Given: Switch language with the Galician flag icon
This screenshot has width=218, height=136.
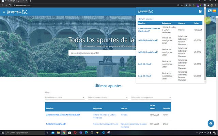Looking at the screenshot, I should pyautogui.click(x=210, y=11).
